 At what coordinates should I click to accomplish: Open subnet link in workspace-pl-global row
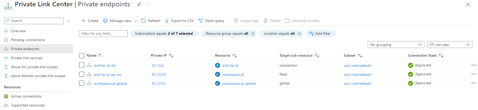[357, 83]
